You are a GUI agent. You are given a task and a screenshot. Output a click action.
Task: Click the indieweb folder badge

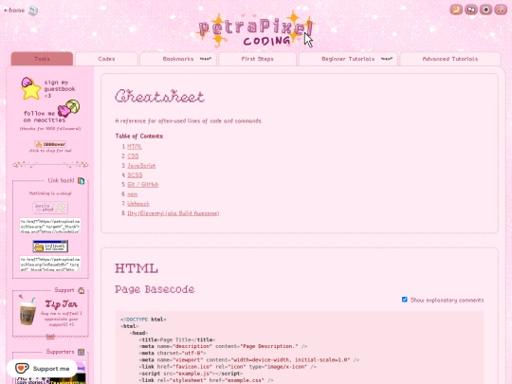pos(50,247)
